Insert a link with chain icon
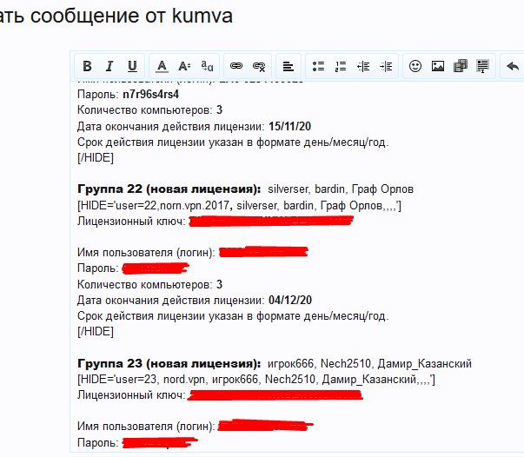Screen dimensions: 524x457 point(236,66)
